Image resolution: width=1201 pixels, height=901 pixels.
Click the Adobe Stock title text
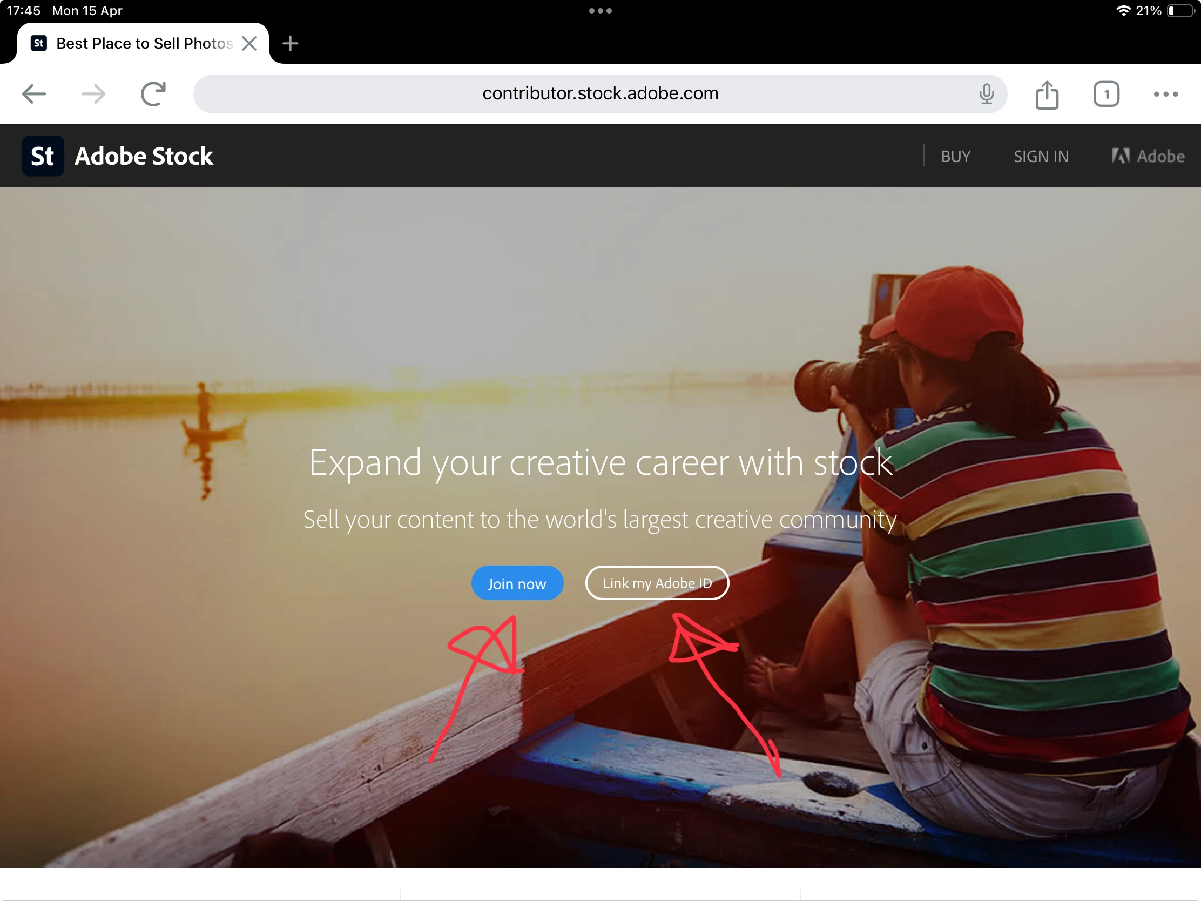point(144,157)
